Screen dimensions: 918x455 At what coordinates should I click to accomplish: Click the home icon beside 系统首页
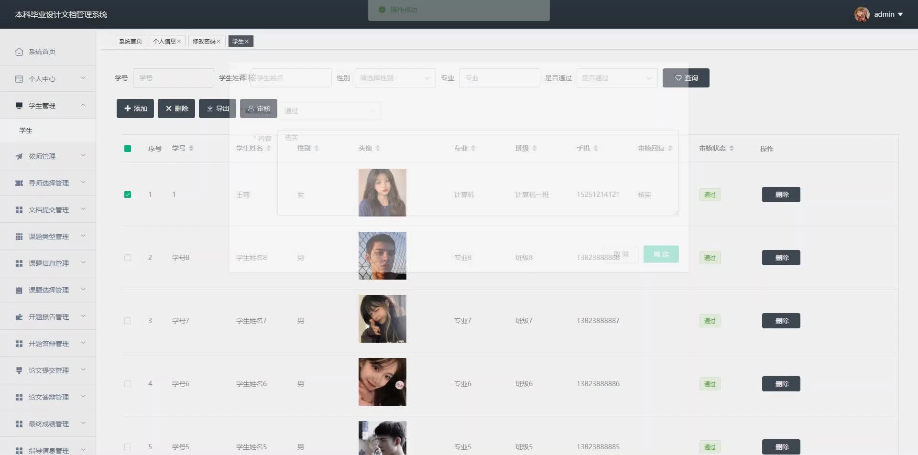point(19,52)
